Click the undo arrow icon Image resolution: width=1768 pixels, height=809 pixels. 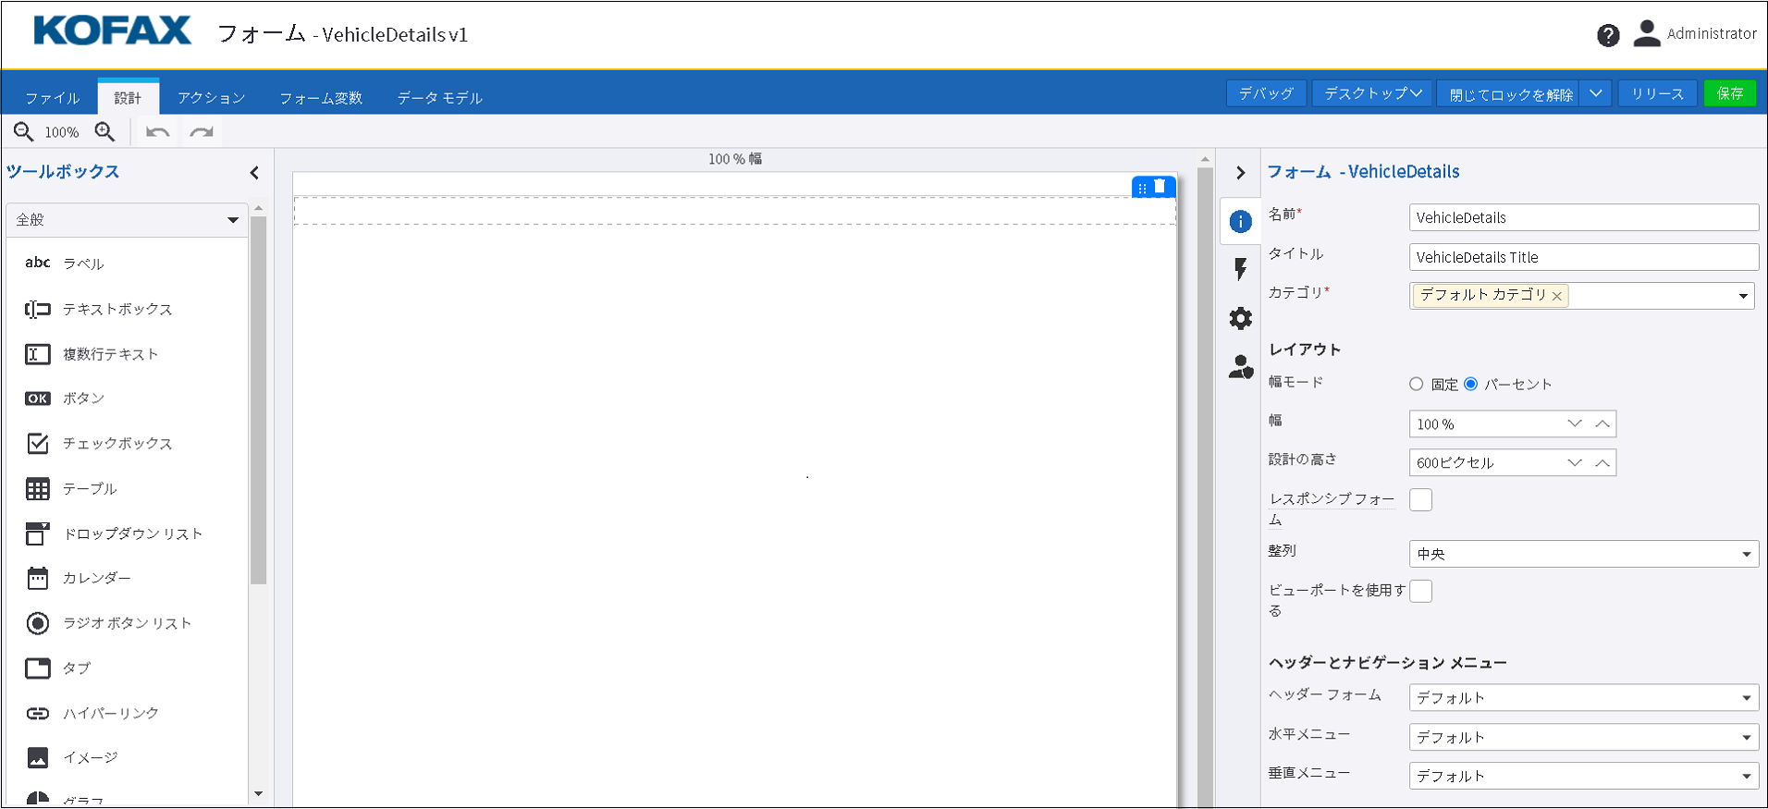(x=157, y=132)
